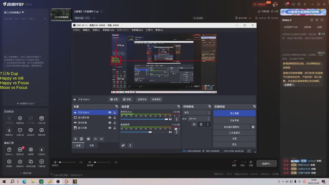
Task: Mute the 桌面音频 audio channel
Action: 170,132
